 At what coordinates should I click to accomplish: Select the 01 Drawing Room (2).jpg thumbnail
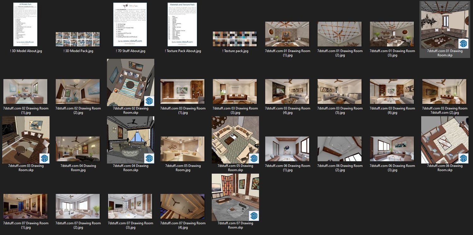click(339, 34)
